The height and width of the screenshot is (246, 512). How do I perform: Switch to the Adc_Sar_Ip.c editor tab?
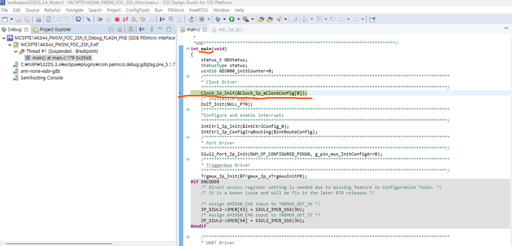point(228,30)
